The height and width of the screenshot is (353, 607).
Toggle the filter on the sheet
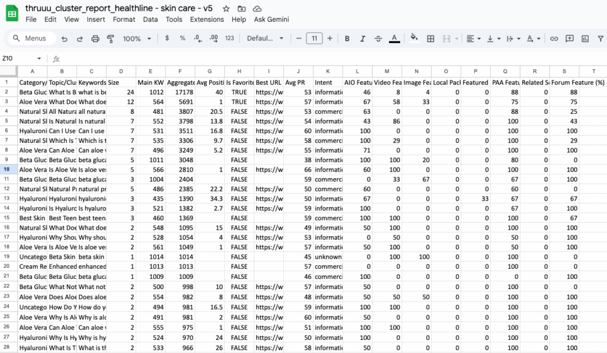(601, 38)
